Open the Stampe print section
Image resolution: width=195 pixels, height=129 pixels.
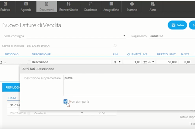click(x=132, y=6)
